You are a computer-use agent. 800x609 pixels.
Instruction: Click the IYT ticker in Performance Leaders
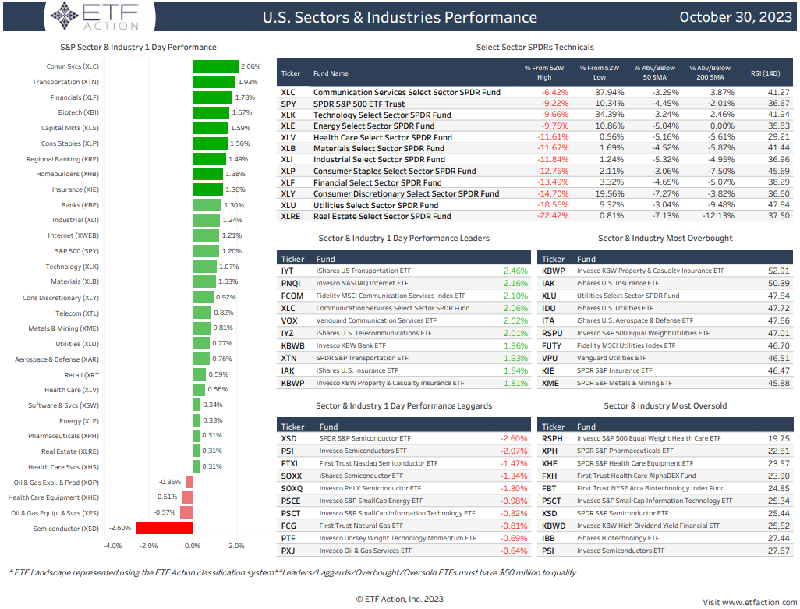[x=287, y=271]
